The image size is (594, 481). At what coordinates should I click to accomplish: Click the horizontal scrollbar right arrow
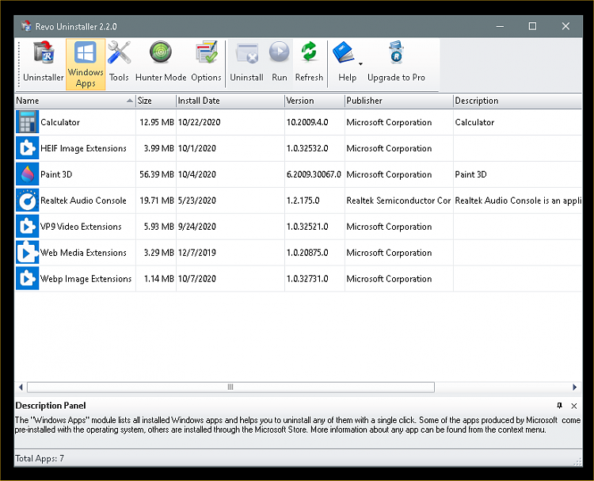[574, 387]
